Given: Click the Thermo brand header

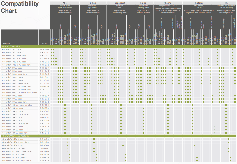Looking at the screenshot, I should coord(168,3).
